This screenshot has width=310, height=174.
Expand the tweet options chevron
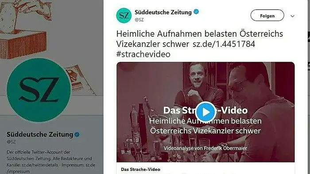pos(292,16)
